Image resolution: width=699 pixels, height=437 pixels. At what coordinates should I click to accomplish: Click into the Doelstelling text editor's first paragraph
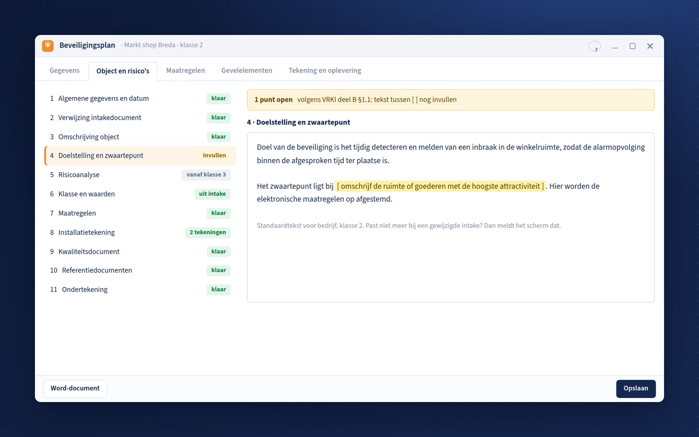click(450, 154)
